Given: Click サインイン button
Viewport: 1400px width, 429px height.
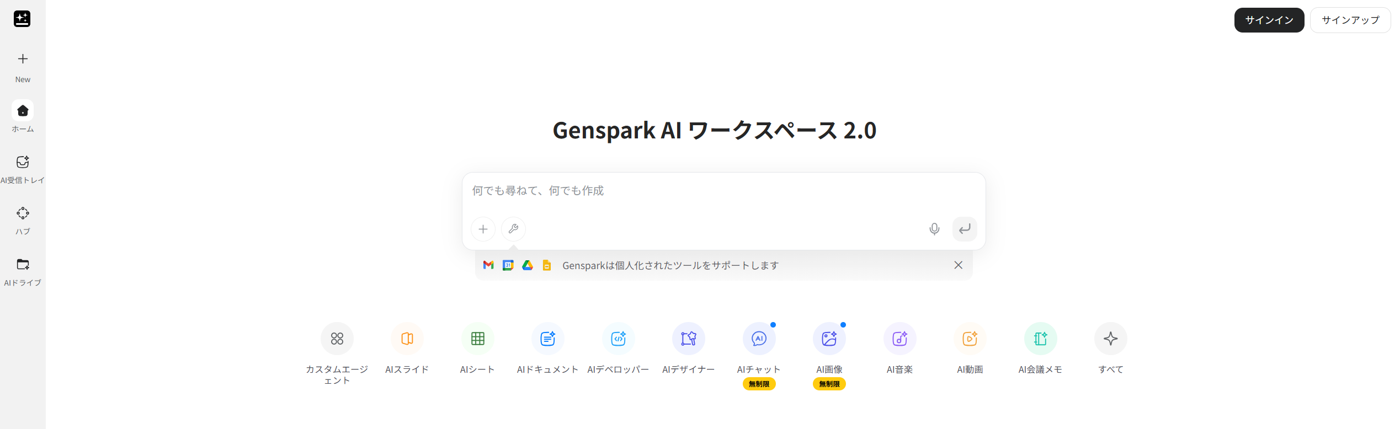Looking at the screenshot, I should 1269,20.
